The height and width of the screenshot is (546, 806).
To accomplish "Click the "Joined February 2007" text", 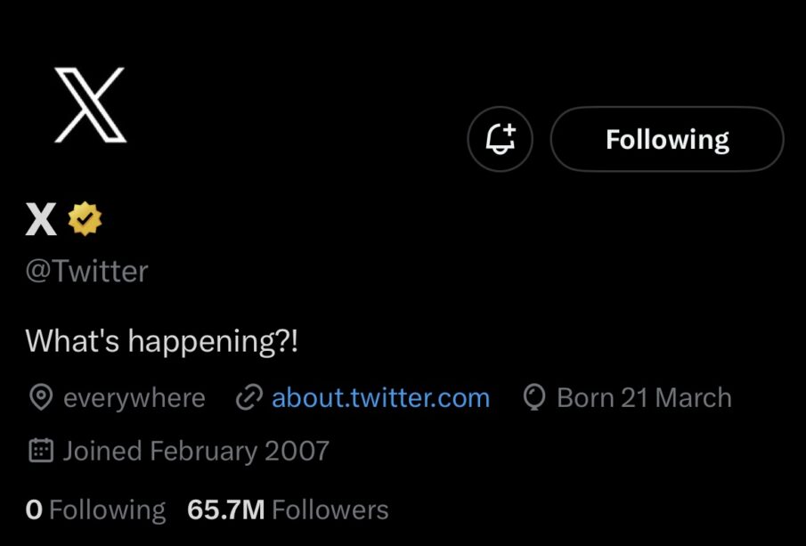I will 196,451.
